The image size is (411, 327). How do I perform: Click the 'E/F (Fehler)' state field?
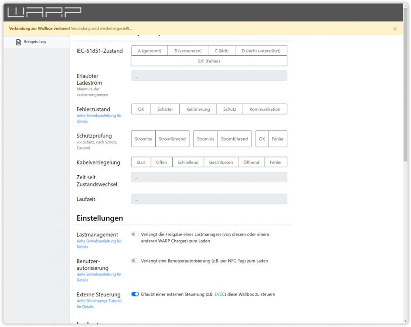tap(209, 61)
